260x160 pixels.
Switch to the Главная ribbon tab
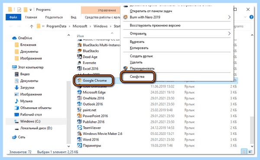[x=31, y=17]
